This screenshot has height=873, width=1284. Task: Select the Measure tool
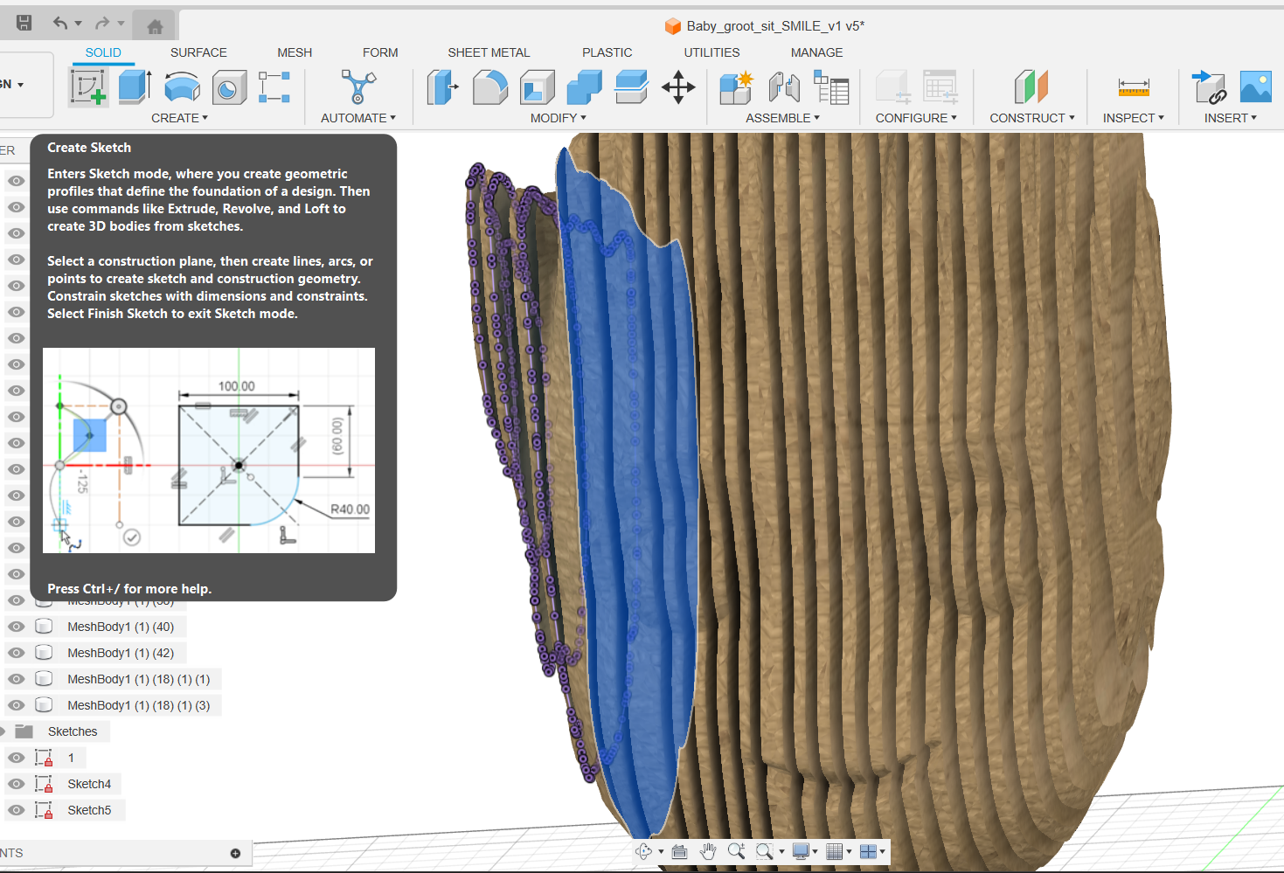[x=1134, y=87]
